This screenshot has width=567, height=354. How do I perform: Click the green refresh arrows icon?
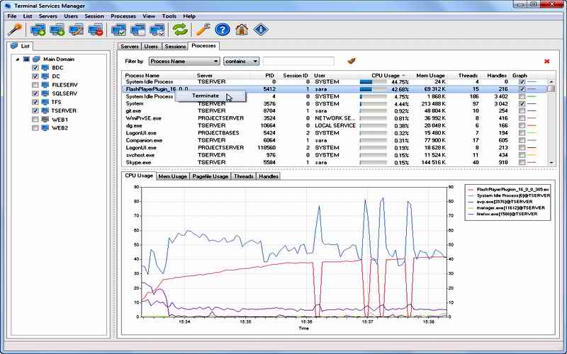(181, 30)
